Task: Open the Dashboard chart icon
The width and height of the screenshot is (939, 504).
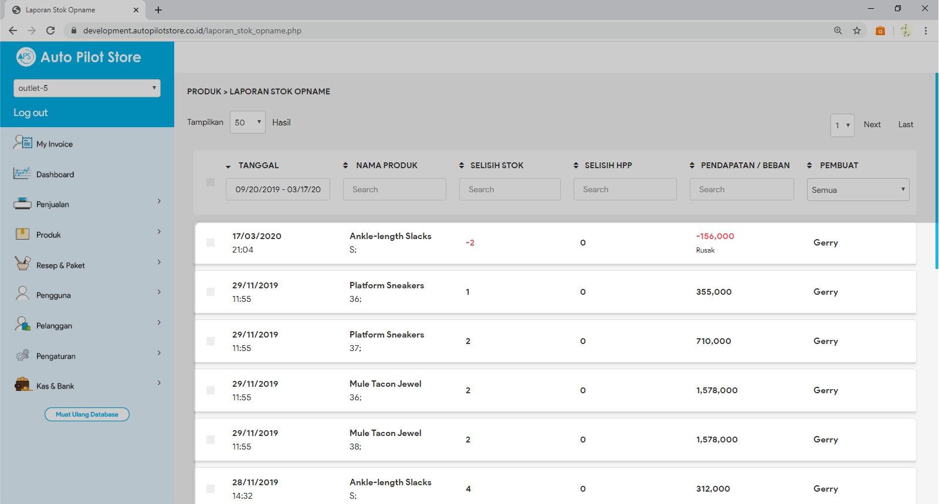Action: point(22,173)
